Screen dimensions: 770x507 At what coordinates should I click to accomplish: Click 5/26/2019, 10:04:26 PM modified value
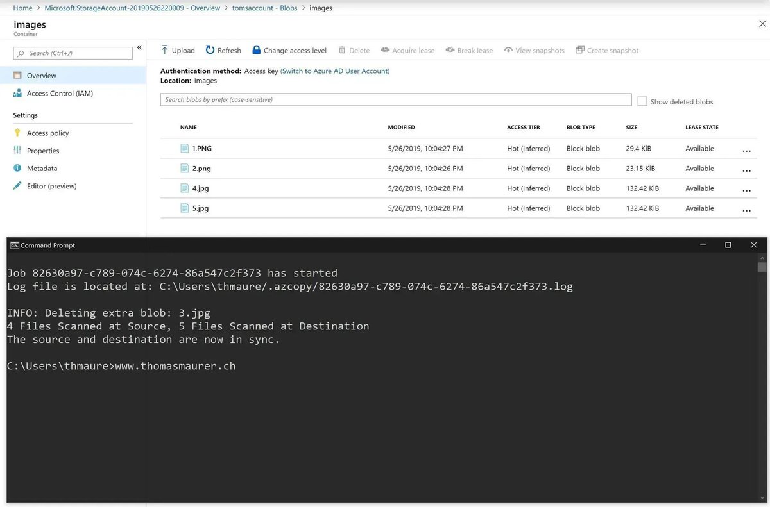(x=425, y=168)
